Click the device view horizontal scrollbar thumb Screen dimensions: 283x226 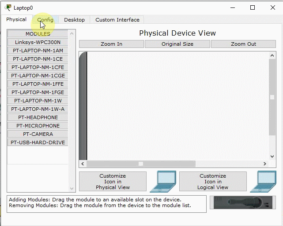pos(141,164)
